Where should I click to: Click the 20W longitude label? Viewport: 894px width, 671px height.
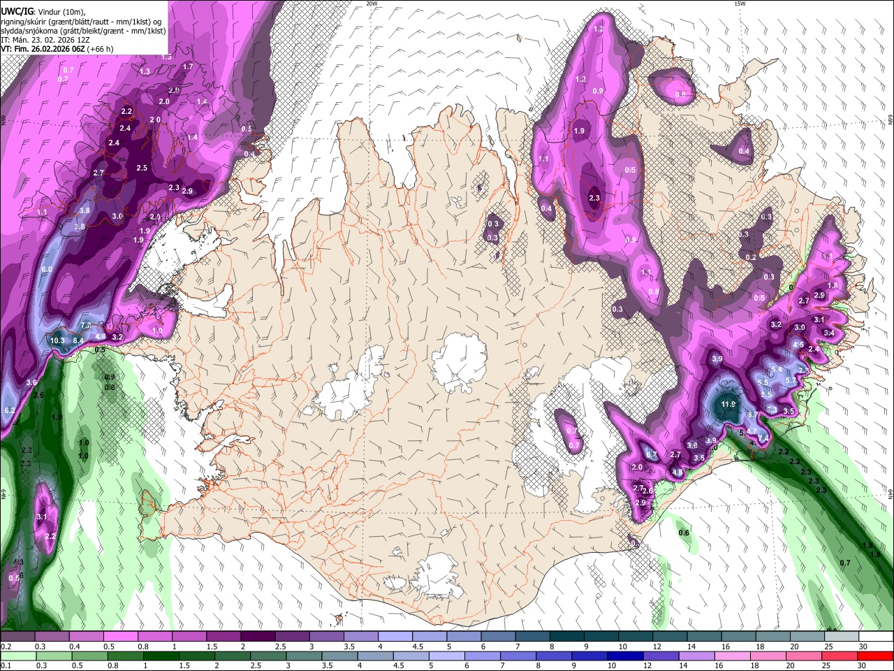[372, 3]
